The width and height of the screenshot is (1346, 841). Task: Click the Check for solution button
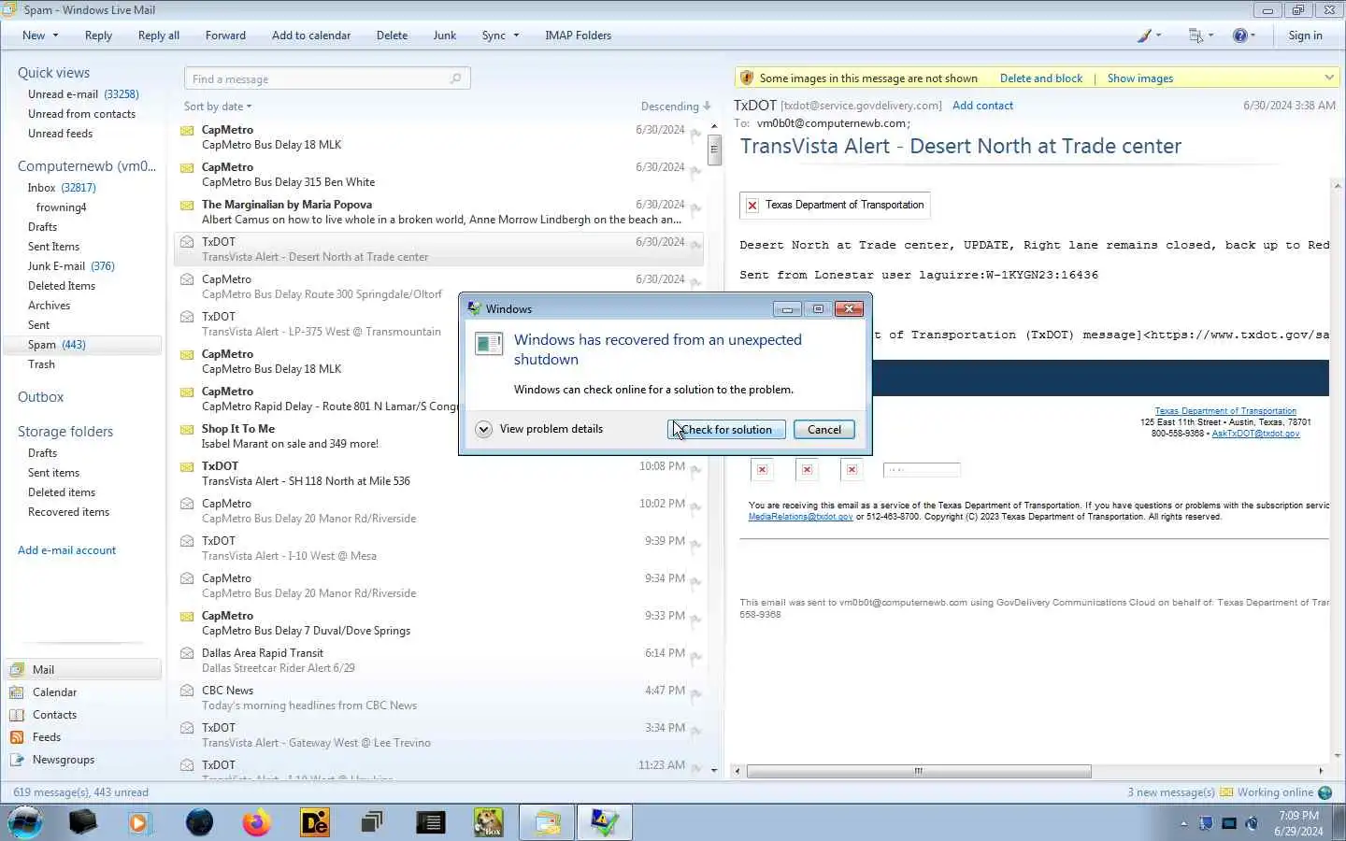[x=726, y=430]
